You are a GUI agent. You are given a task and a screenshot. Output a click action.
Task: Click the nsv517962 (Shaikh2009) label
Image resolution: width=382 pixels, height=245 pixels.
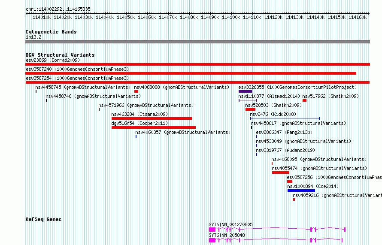pyautogui.click(x=330, y=96)
